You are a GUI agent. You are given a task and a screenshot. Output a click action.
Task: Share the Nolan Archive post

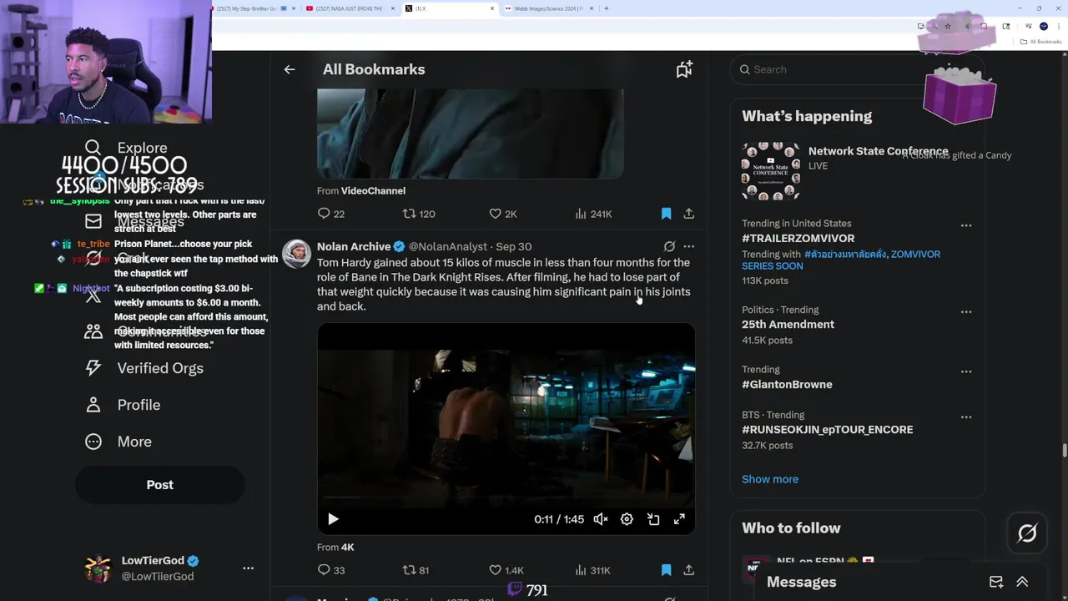pos(688,570)
